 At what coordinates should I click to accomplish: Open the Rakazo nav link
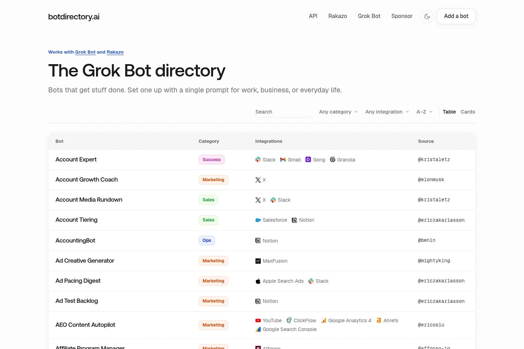(x=338, y=16)
